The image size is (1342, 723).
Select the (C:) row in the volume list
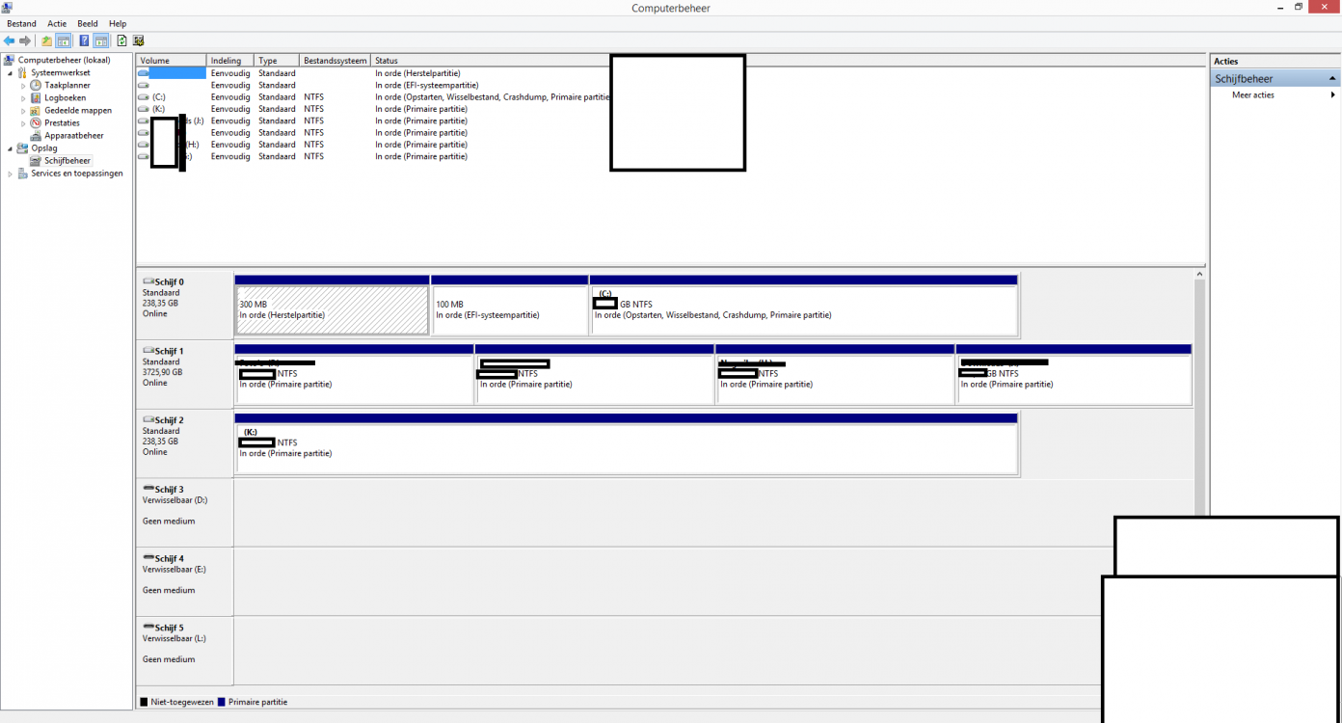pyautogui.click(x=374, y=97)
